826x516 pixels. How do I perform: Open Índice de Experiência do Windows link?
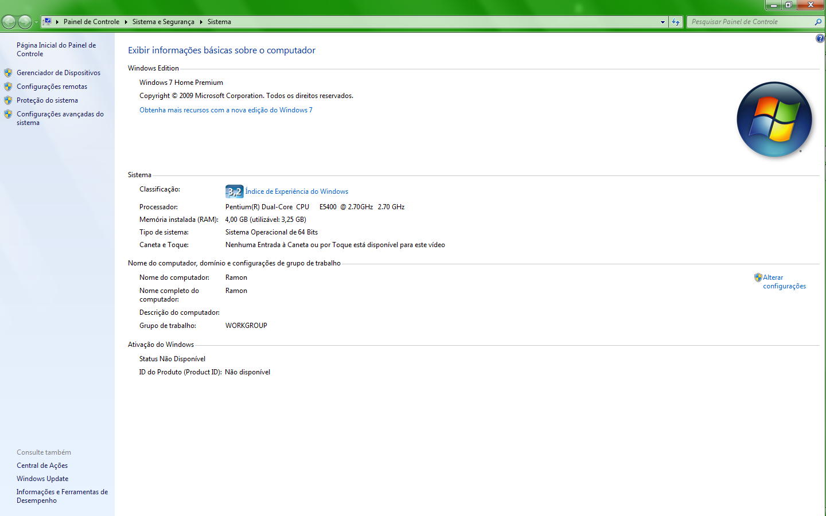pos(297,191)
